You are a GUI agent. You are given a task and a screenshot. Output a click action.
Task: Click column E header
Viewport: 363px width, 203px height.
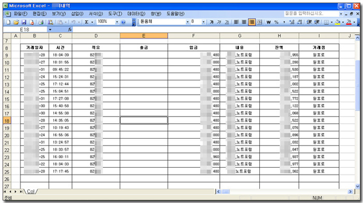coord(144,36)
